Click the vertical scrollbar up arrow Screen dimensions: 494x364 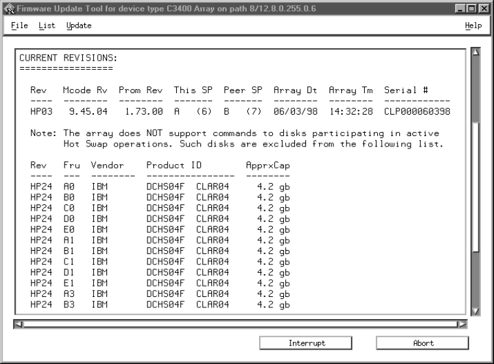[475, 53]
